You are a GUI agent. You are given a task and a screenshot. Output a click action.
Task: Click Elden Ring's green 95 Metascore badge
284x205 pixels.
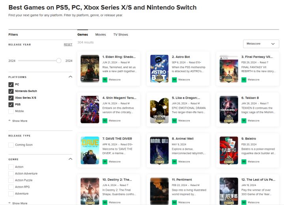[105, 79]
